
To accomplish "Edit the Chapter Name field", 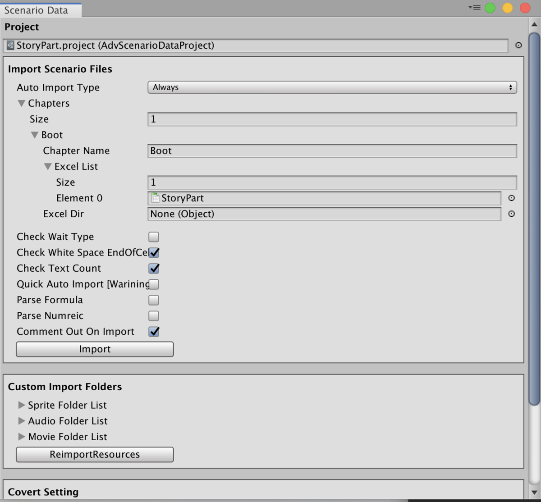I will coord(332,151).
